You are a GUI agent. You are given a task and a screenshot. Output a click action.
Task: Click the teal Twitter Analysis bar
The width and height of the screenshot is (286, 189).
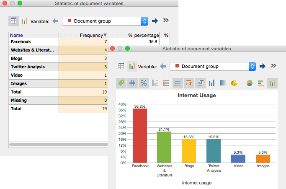click(x=214, y=151)
